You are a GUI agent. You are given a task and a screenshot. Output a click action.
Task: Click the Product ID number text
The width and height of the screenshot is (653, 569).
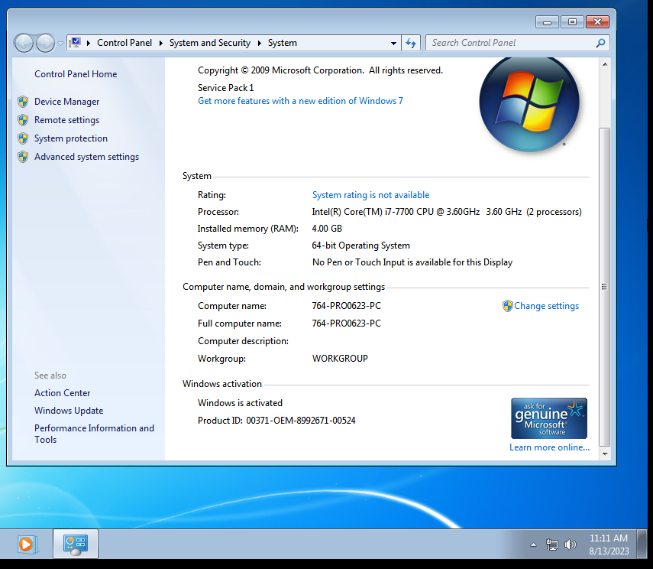pos(301,421)
